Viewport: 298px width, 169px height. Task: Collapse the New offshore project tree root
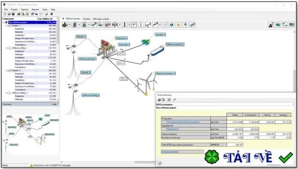click(x=3, y=22)
